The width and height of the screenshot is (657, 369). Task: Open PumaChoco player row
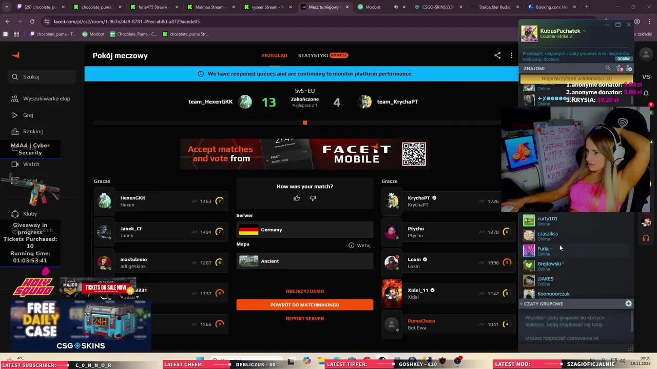coord(448,324)
